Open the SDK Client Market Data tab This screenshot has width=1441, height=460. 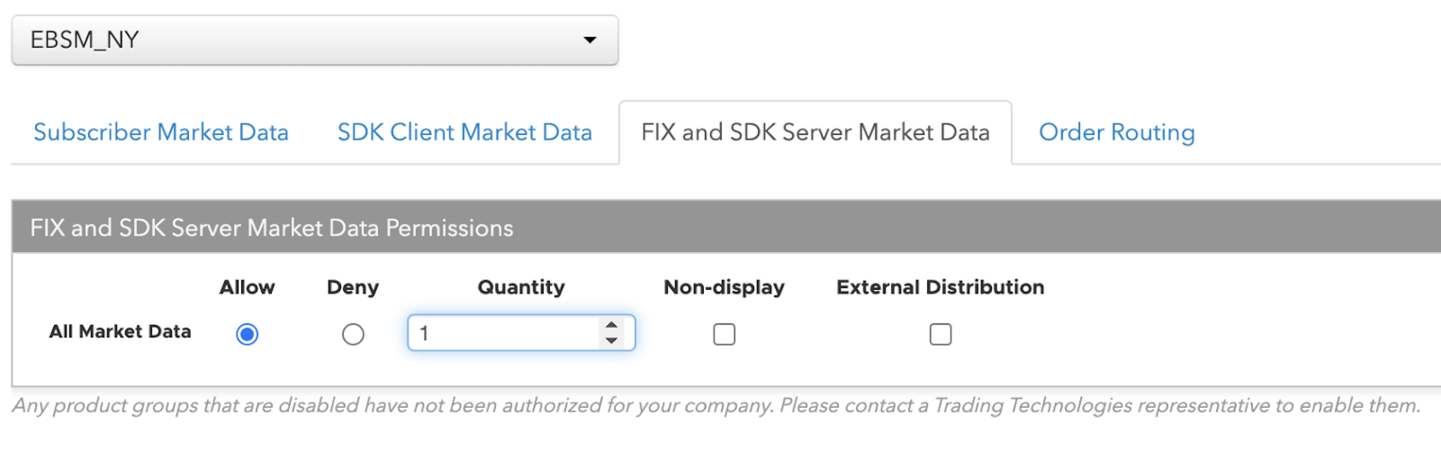coord(465,132)
